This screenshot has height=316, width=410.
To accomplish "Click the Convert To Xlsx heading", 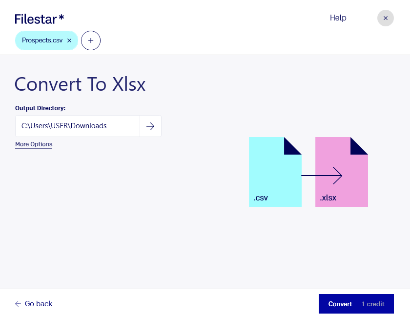I will [80, 84].
